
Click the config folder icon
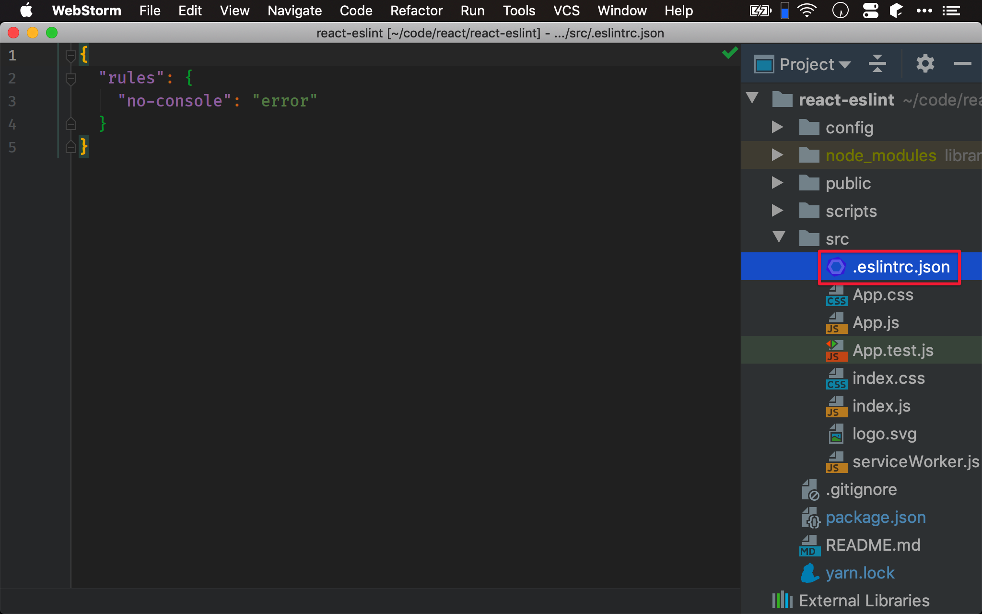(809, 127)
